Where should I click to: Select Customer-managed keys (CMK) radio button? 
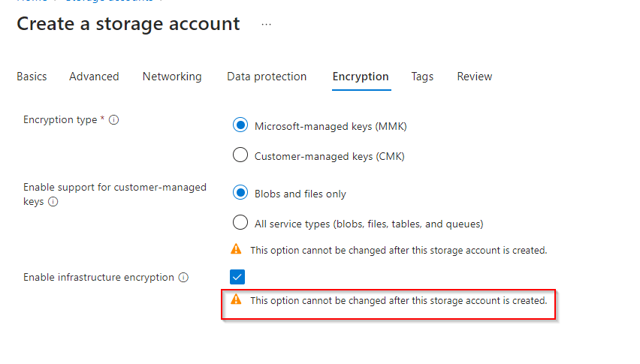coord(240,156)
